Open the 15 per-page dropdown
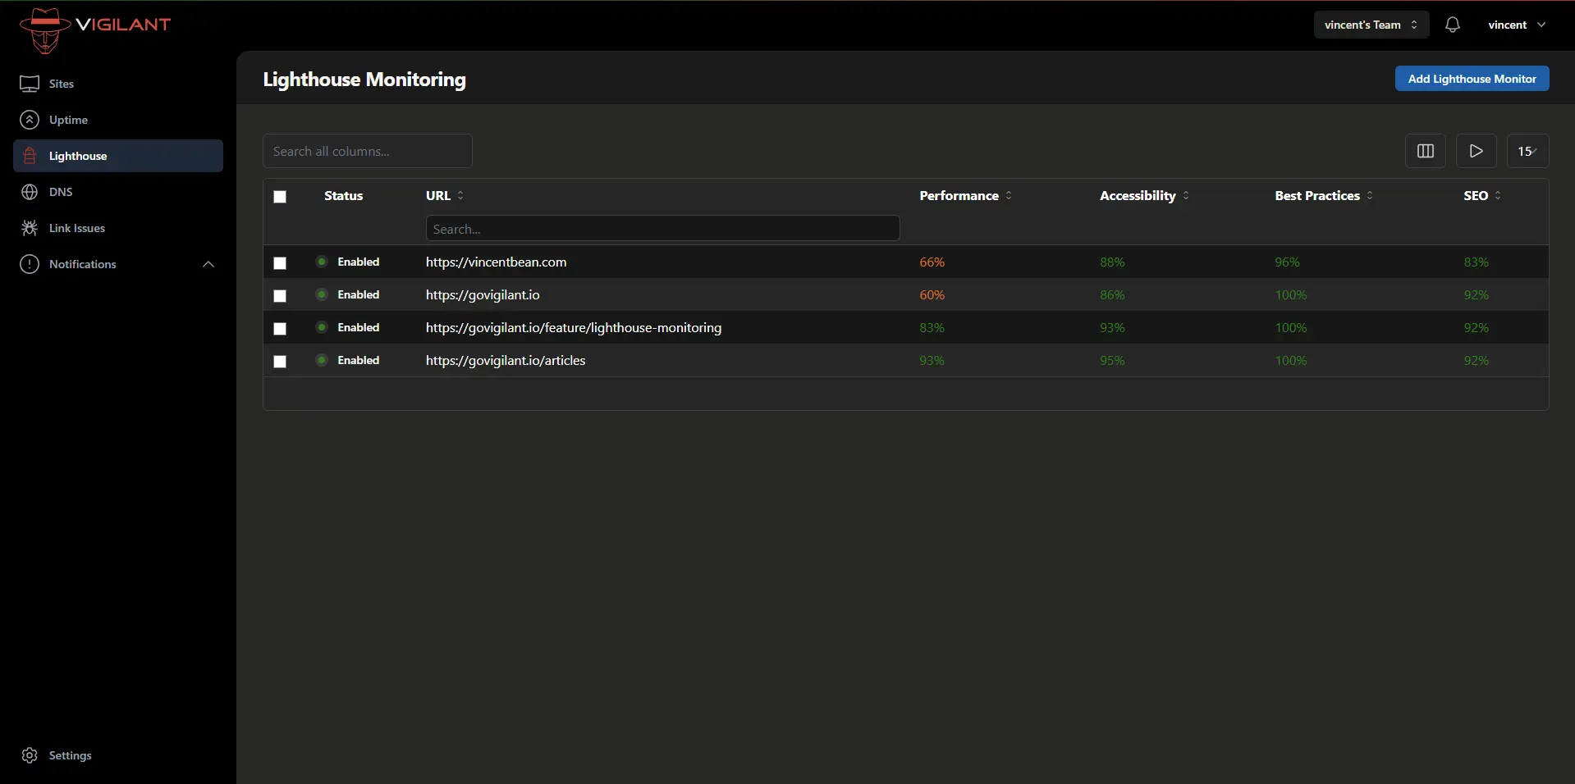 click(x=1527, y=151)
